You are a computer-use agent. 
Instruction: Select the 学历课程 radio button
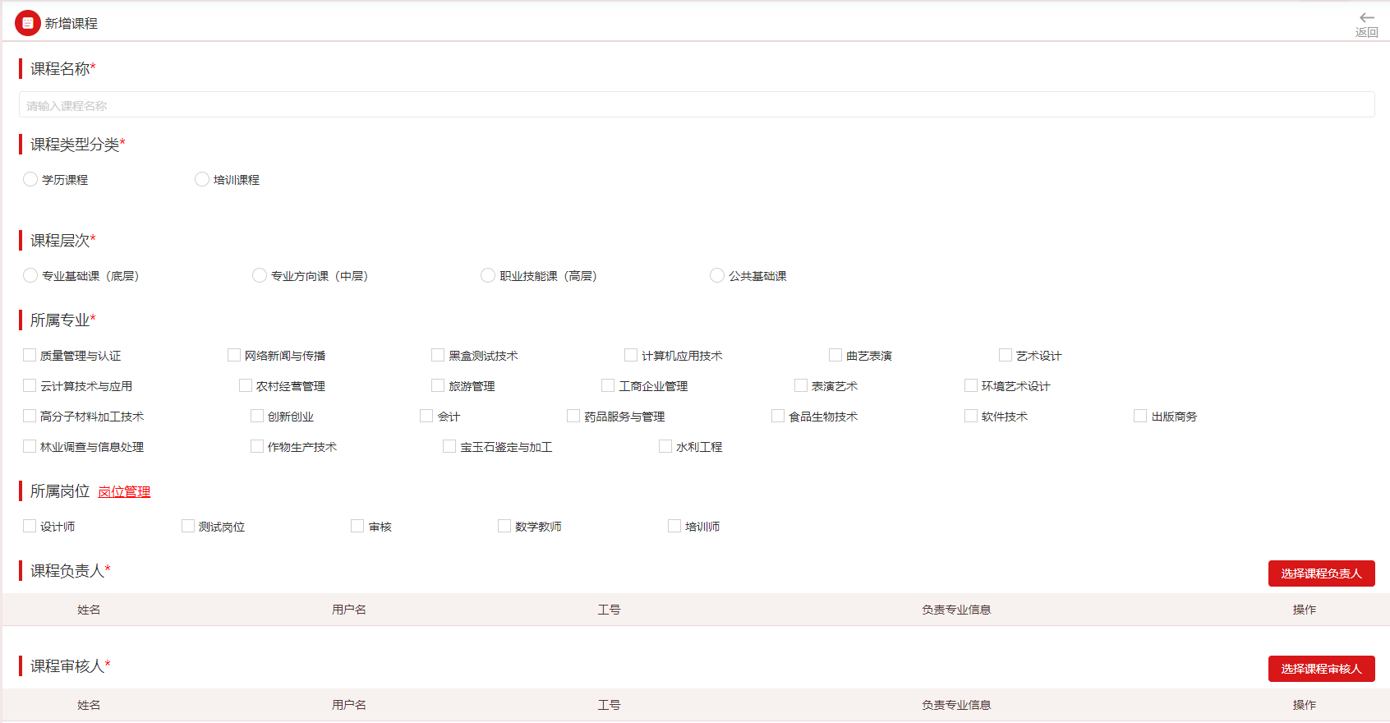pyautogui.click(x=30, y=179)
